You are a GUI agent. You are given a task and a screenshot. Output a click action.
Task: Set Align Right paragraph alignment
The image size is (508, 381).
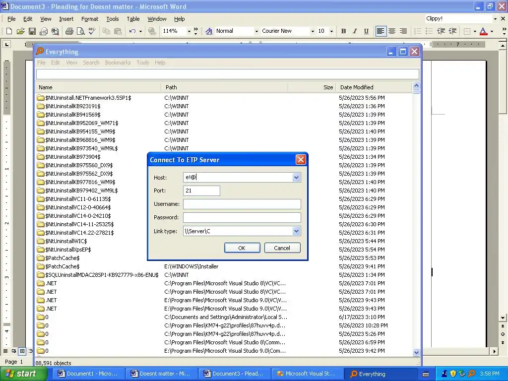click(x=403, y=31)
